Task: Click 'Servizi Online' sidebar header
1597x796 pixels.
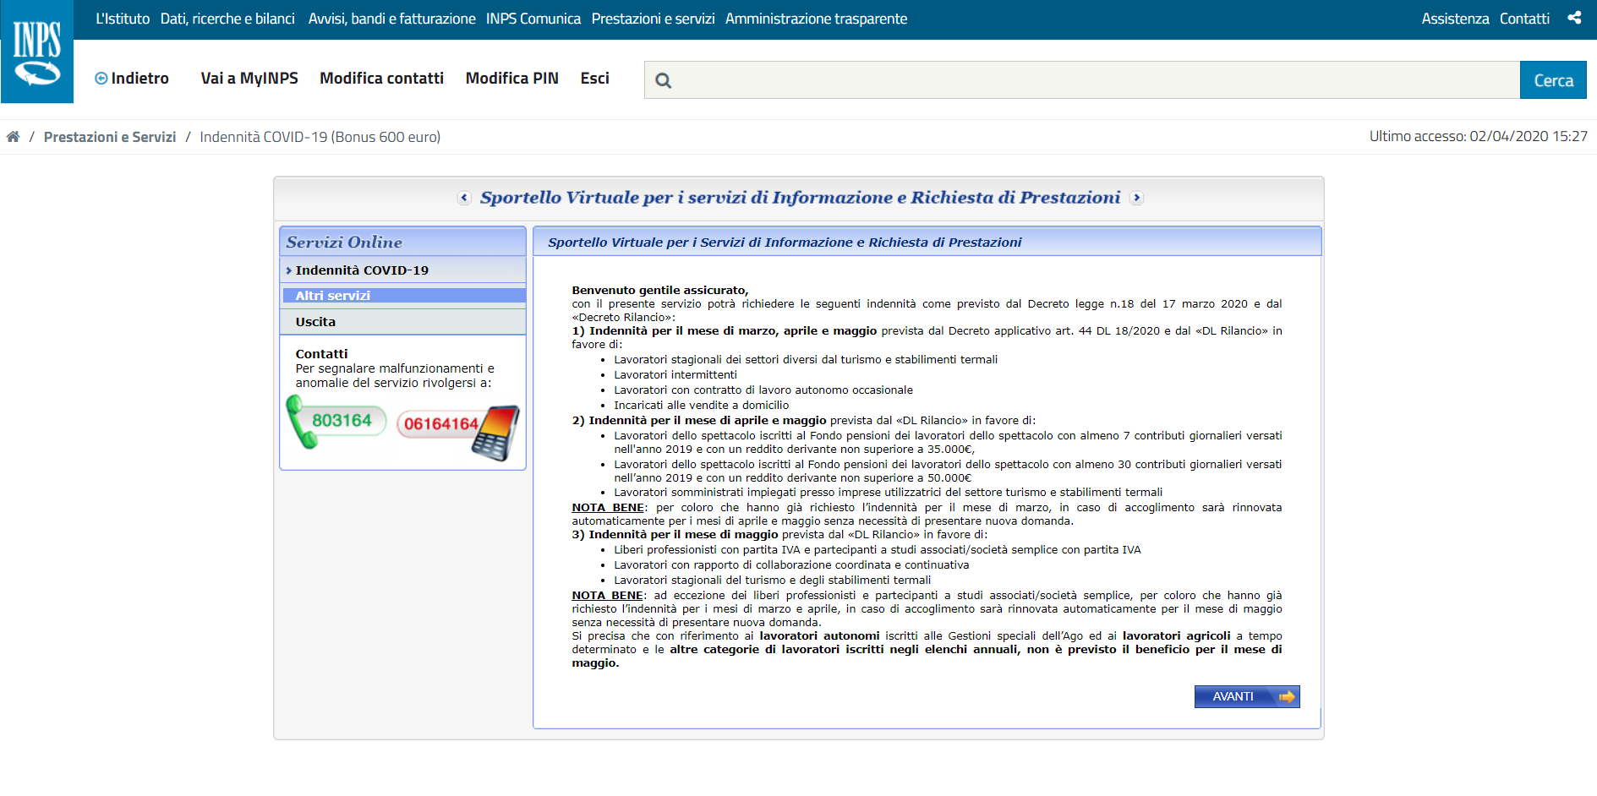Action: coord(402,242)
